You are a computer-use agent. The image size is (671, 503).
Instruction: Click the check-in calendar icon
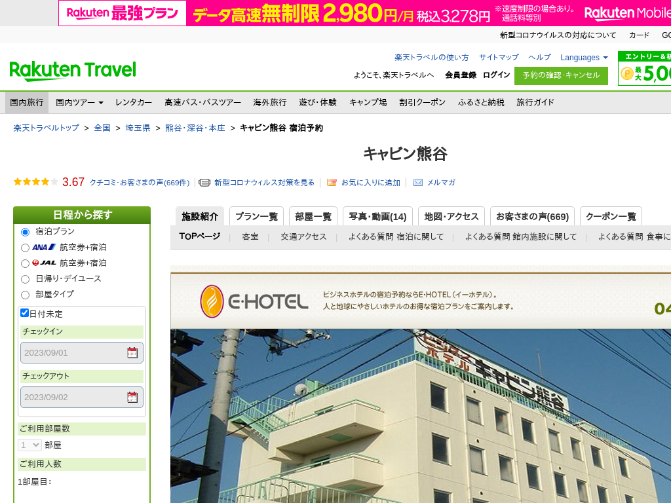click(x=132, y=353)
